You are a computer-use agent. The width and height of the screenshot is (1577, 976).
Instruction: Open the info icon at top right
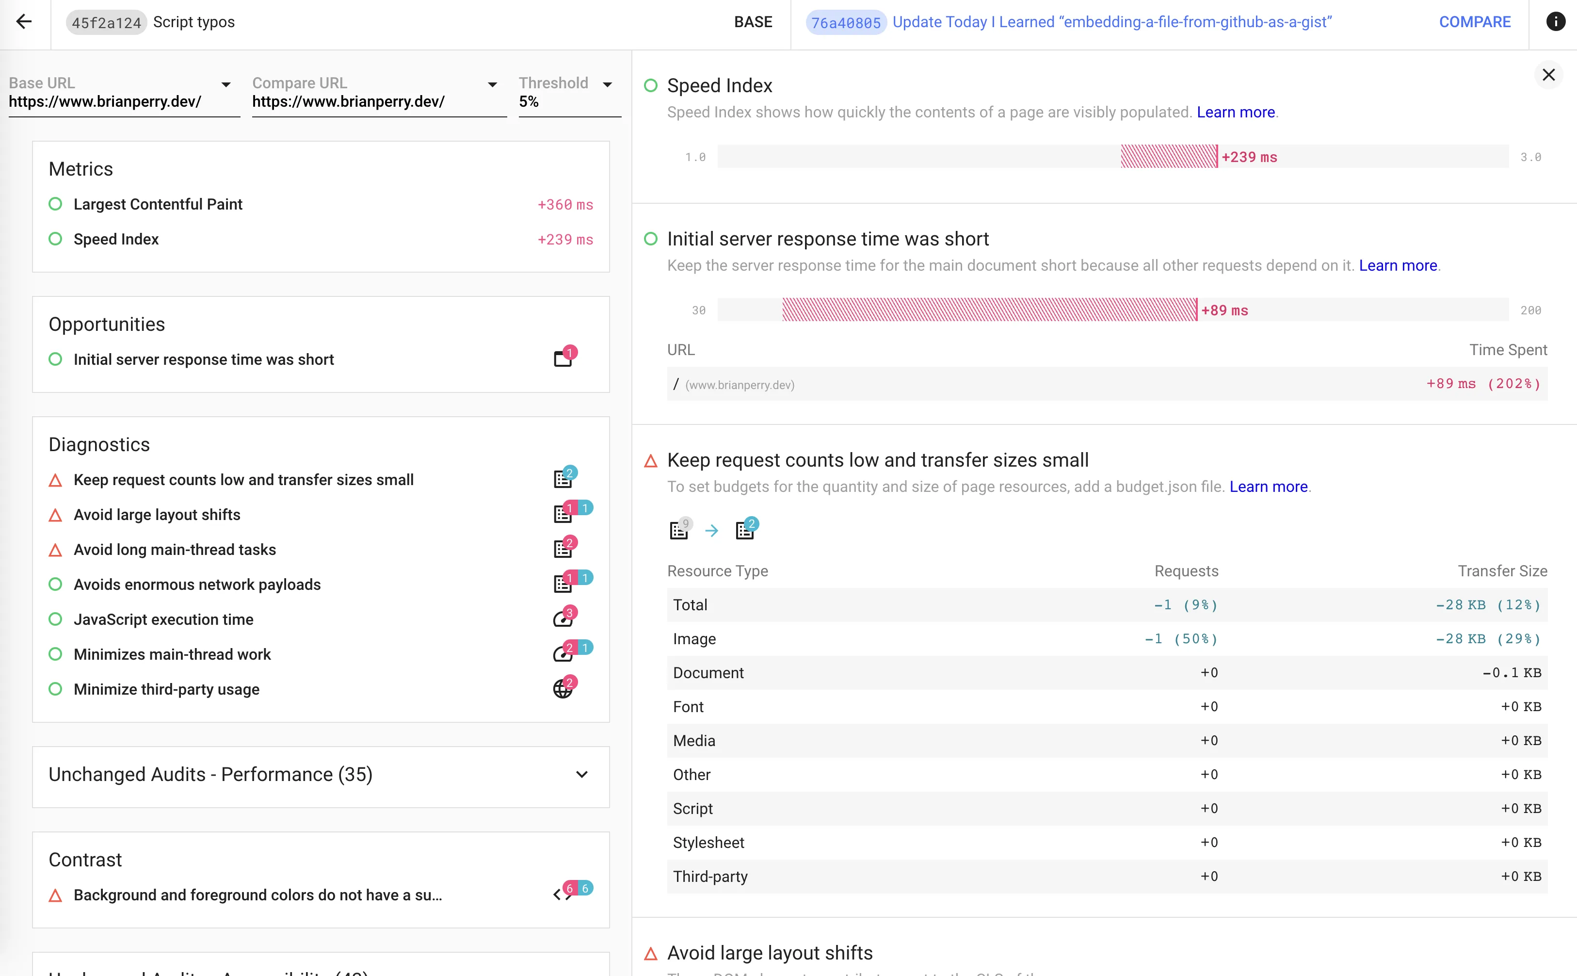tap(1555, 22)
